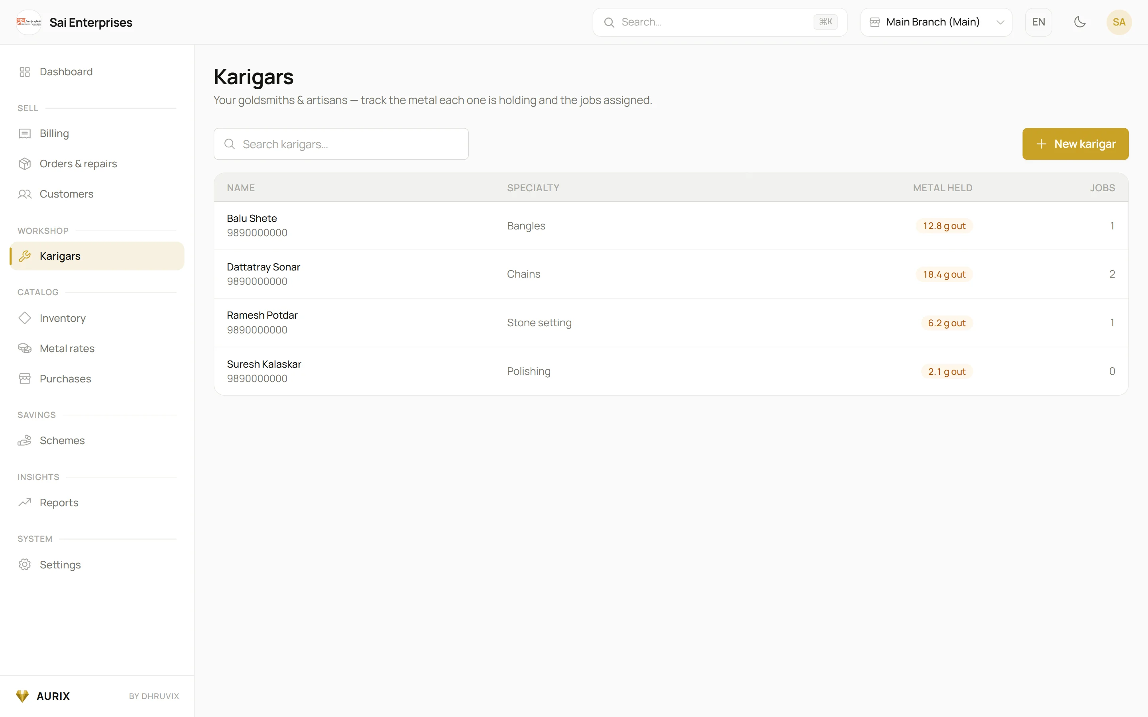Open Inventory from the sidebar
The height and width of the screenshot is (717, 1148).
(x=97, y=318)
